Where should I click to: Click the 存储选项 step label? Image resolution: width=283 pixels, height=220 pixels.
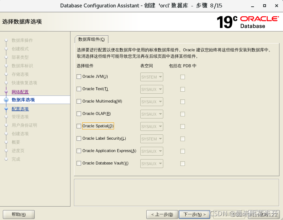(x=20, y=74)
